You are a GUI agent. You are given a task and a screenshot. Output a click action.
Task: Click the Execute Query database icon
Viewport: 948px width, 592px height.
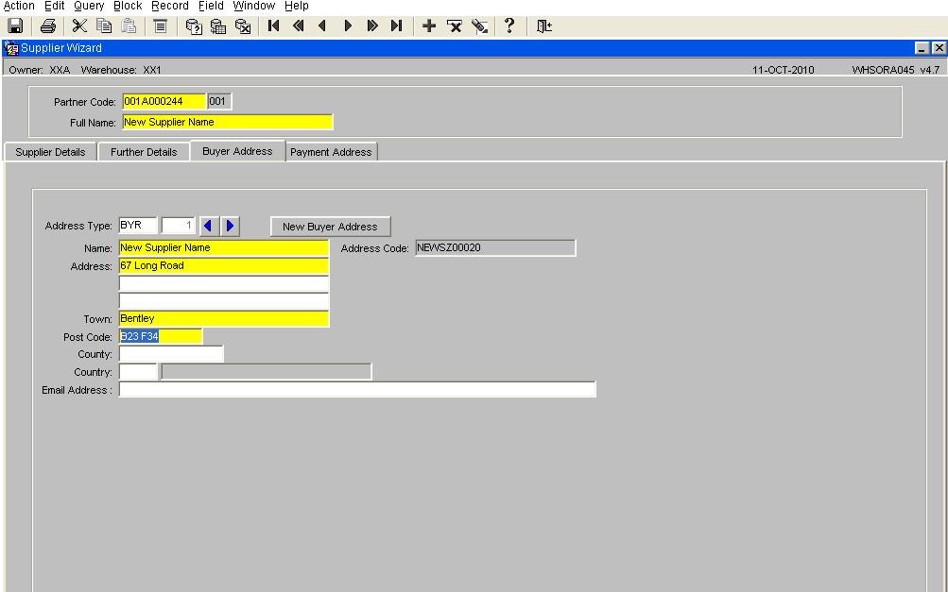tap(218, 26)
